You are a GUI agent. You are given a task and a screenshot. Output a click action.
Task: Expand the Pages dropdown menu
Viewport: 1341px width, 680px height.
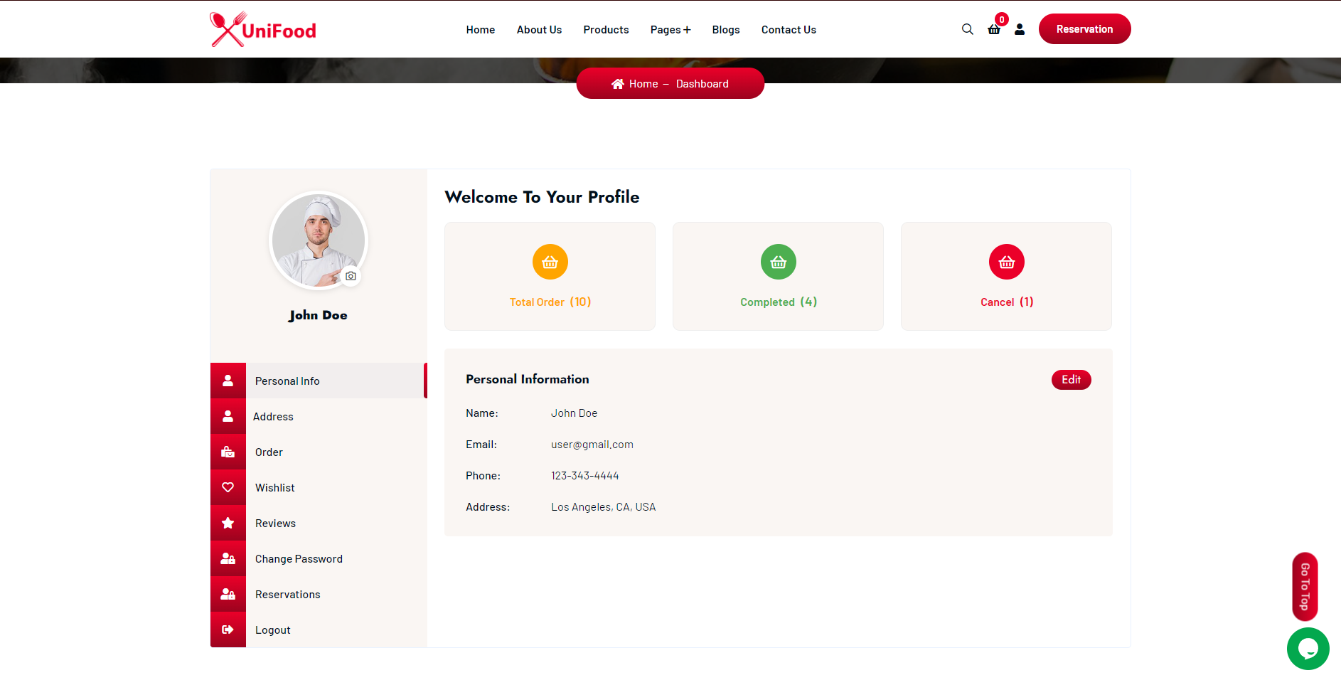pyautogui.click(x=670, y=30)
